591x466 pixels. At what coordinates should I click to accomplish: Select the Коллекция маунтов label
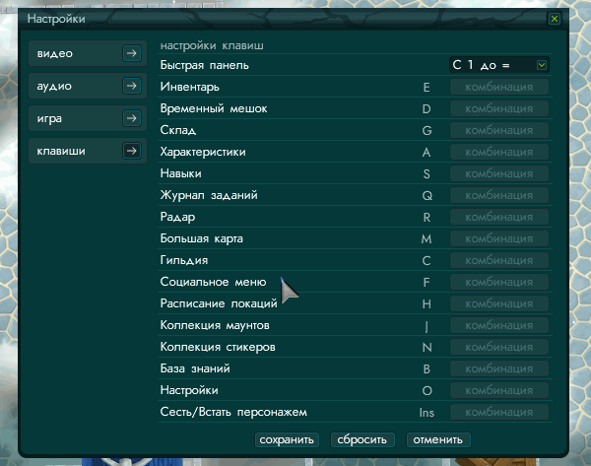coord(215,325)
